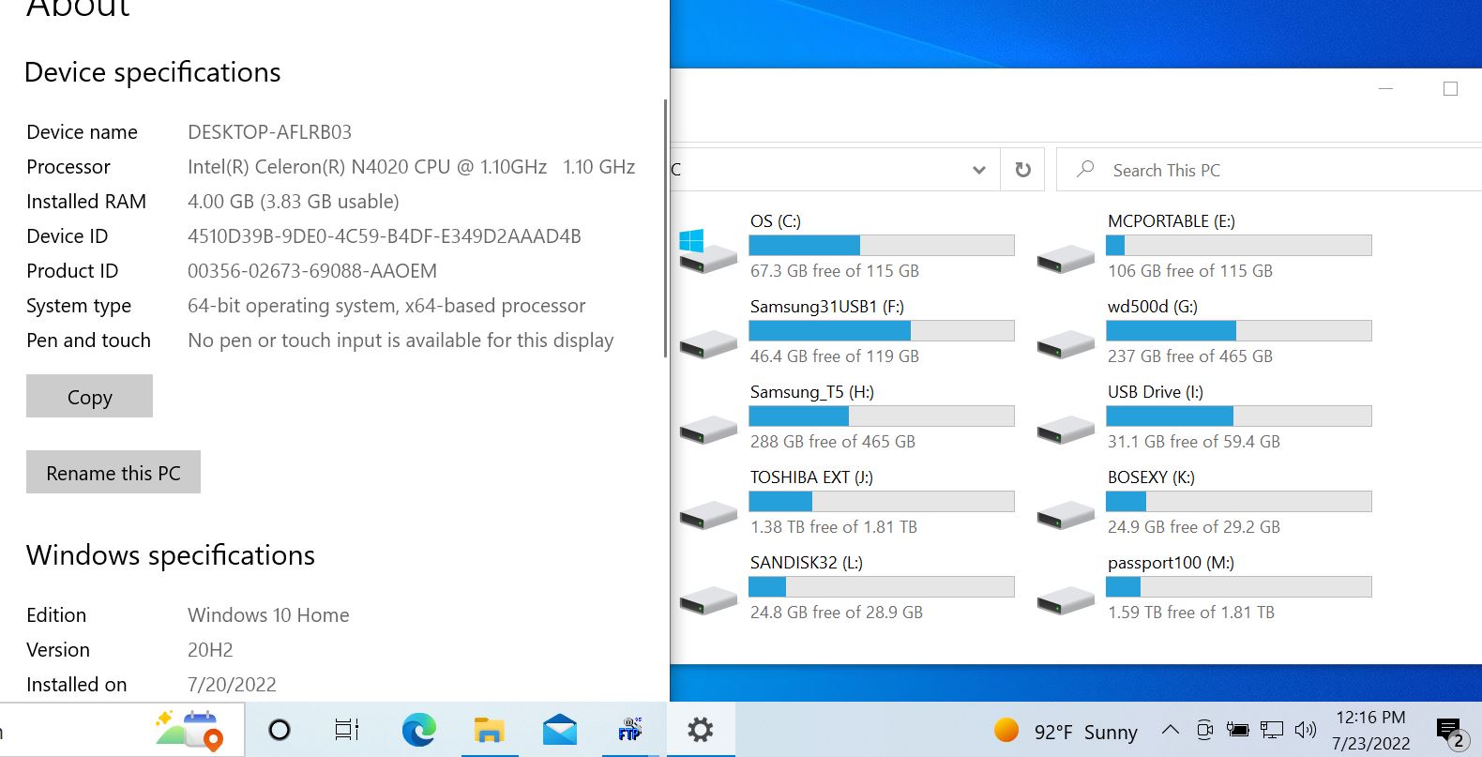
Task: Select the passport100 (M:) drive icon
Action: (1066, 599)
